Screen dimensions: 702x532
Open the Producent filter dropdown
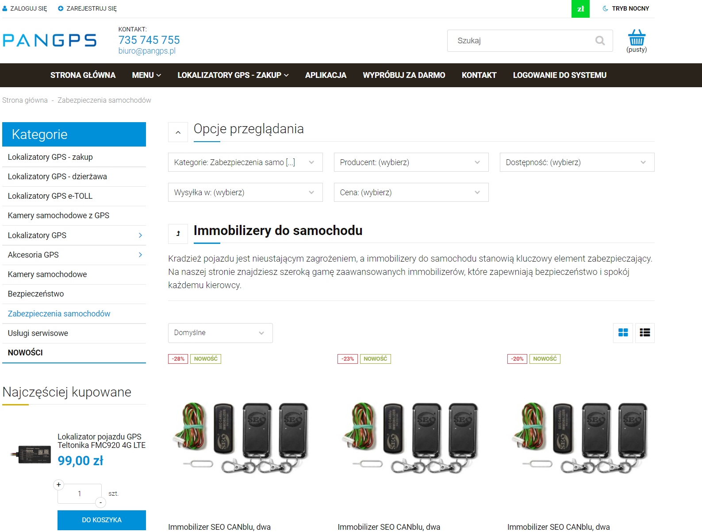coord(411,162)
